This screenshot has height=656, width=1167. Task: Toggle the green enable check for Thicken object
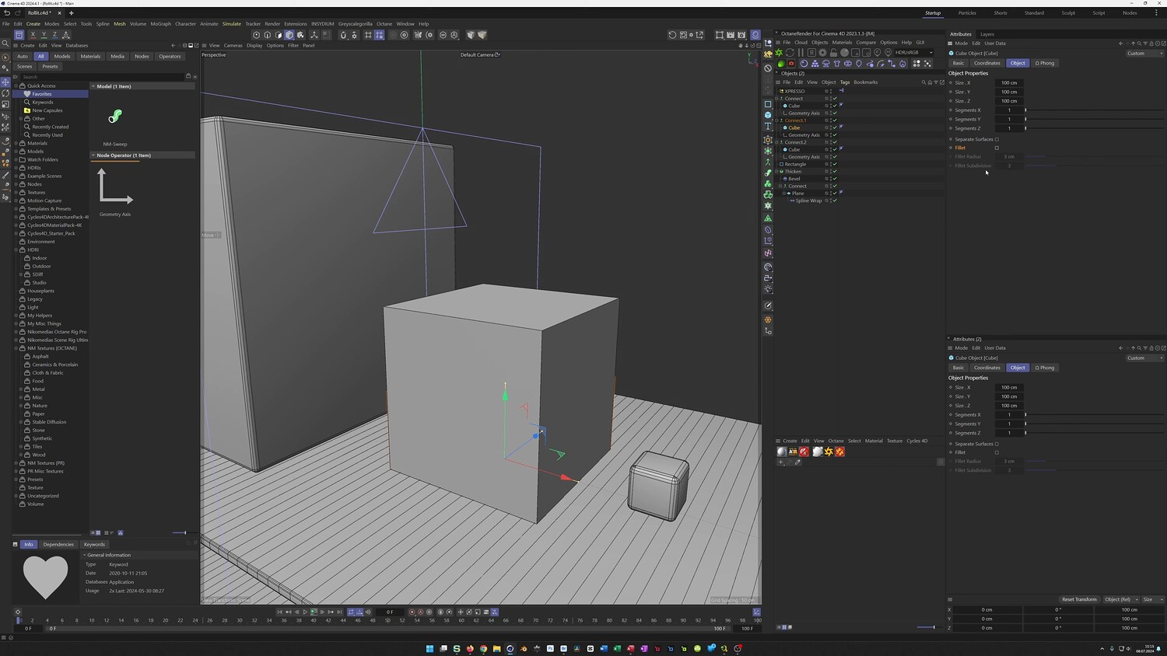pyautogui.click(x=835, y=172)
